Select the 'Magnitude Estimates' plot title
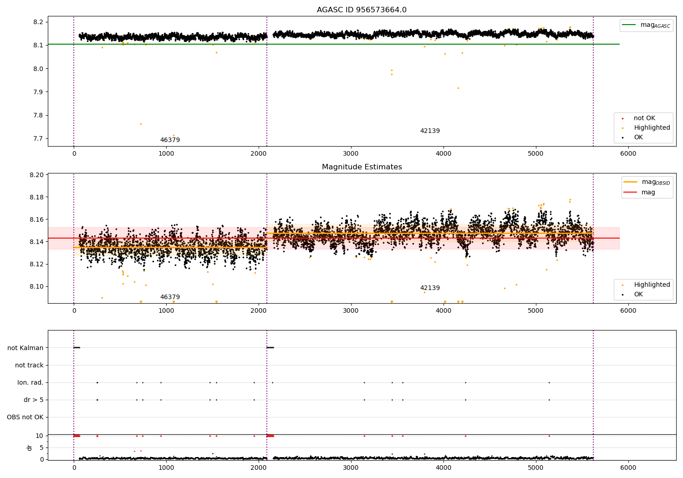Image resolution: width=683 pixels, height=478 pixels. tap(362, 167)
